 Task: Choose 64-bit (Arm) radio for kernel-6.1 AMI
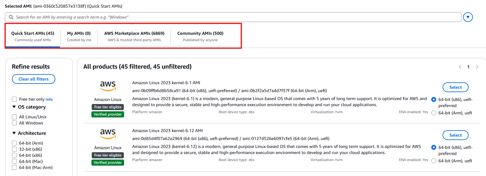[434, 113]
